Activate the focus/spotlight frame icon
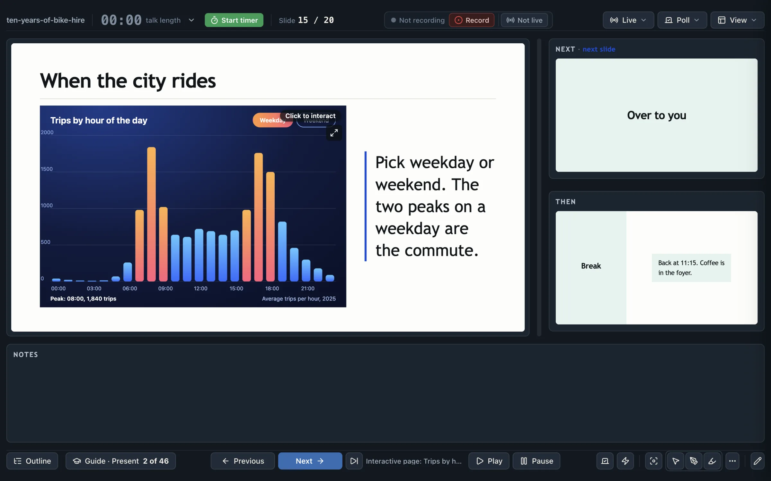Screen dimensions: 771x481 [x=653, y=461]
